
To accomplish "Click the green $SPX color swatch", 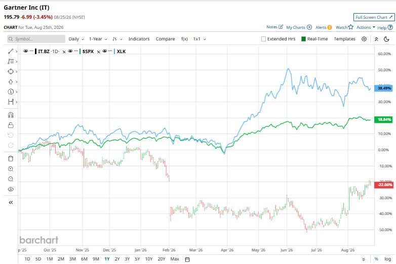I will tap(80, 52).
